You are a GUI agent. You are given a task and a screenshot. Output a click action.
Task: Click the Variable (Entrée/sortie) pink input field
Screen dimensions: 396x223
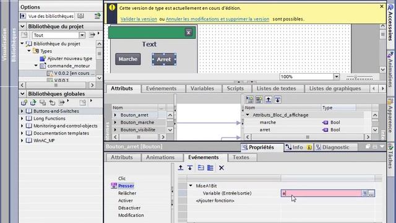point(321,193)
